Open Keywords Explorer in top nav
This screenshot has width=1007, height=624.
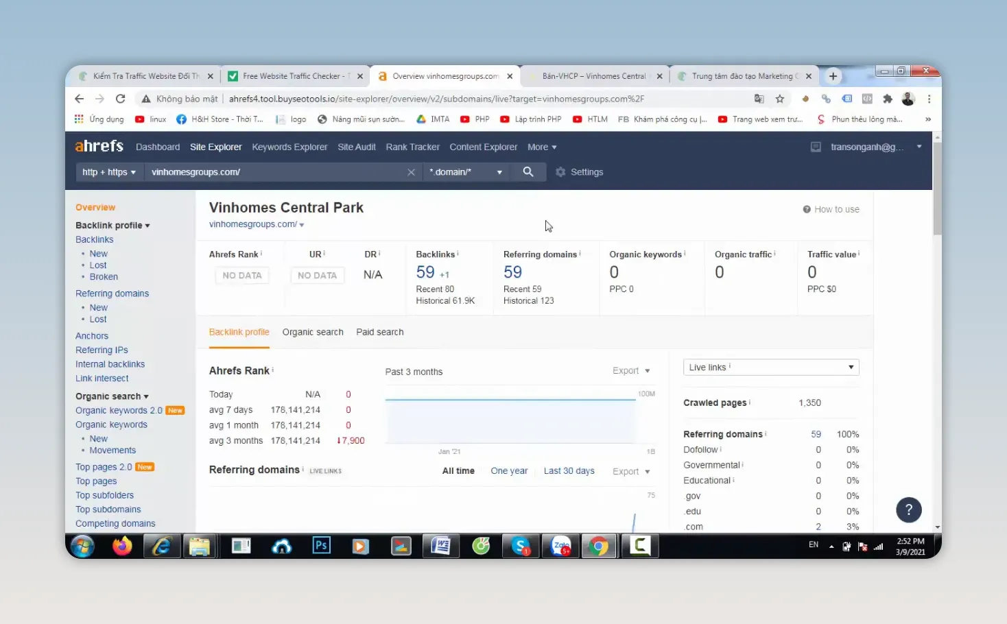289,147
